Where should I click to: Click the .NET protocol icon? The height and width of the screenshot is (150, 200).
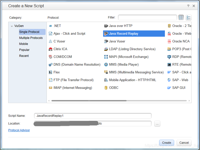pyautogui.click(x=51, y=26)
